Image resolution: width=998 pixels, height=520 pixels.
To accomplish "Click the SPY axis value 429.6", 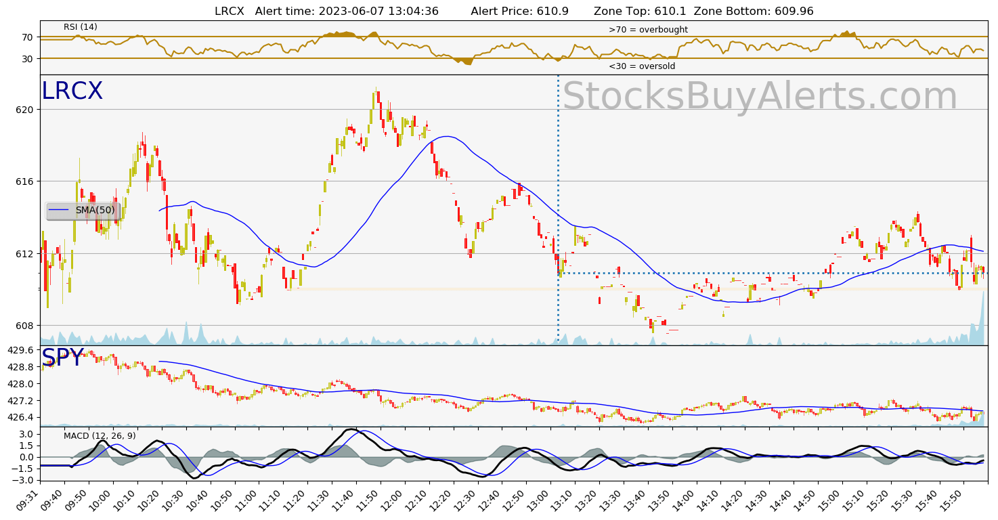I will coord(21,351).
